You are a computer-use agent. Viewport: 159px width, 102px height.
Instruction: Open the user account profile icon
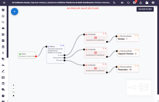point(153,3)
